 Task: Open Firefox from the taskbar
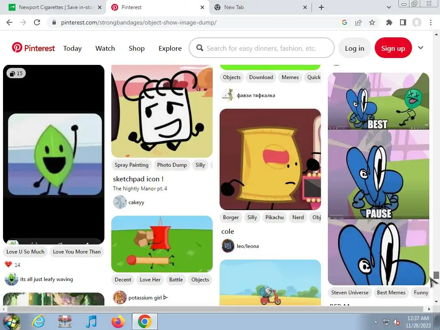[x=118, y=321]
